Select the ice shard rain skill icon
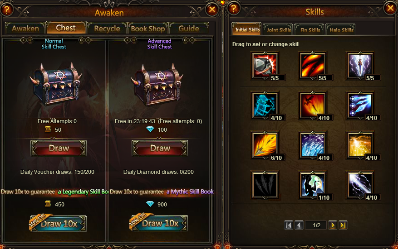Image resolution: width=398 pixels, height=249 pixels. (x=313, y=145)
